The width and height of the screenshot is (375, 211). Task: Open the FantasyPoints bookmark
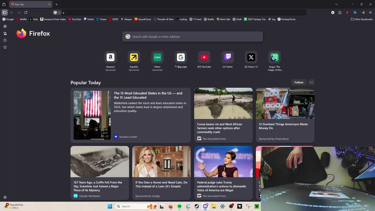pyautogui.click(x=287, y=19)
